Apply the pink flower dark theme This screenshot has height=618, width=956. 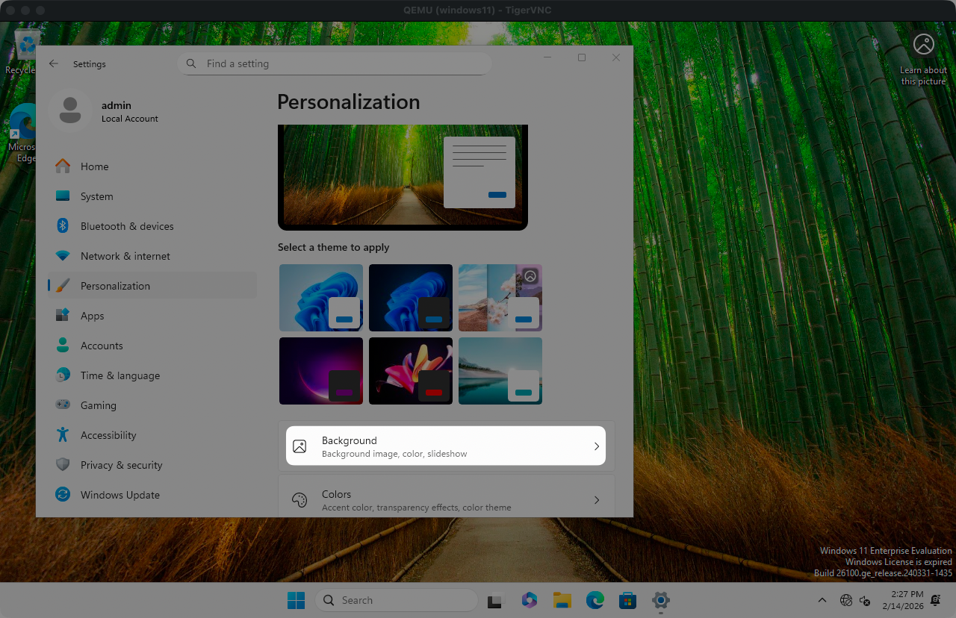410,370
